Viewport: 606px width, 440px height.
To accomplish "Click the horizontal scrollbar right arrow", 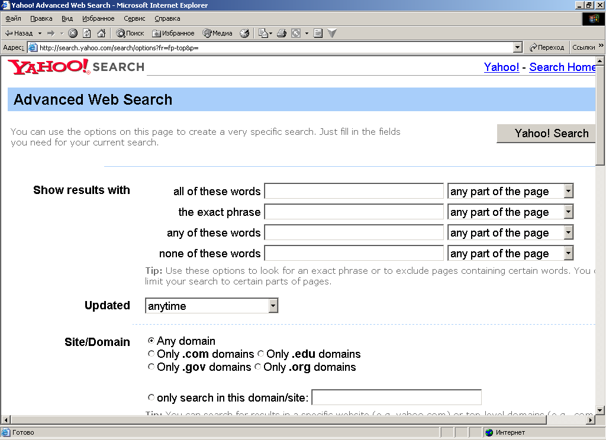I will point(590,420).
